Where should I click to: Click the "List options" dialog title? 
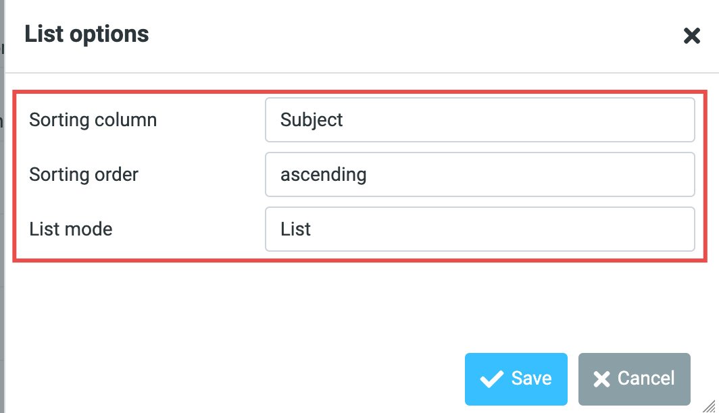click(86, 34)
